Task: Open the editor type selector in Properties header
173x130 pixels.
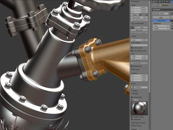Action: pyautogui.click(x=154, y=1)
